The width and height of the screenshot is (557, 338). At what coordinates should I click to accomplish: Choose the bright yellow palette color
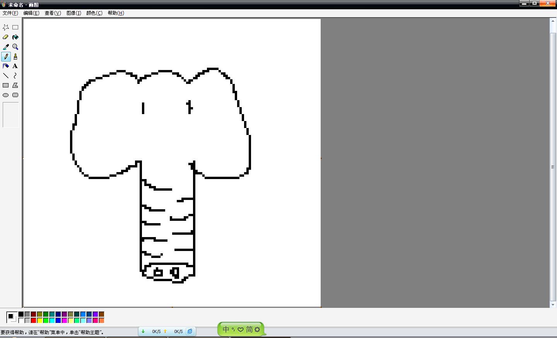pyautogui.click(x=40, y=320)
